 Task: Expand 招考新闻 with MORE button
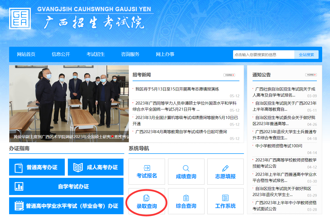229,75
